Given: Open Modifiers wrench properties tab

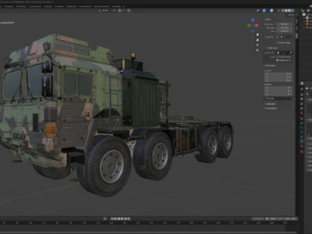Looking at the screenshot, I should (x=302, y=123).
